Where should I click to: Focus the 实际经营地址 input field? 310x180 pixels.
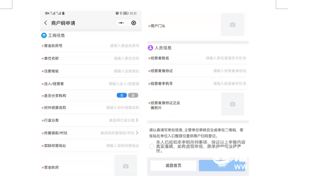[x=123, y=146]
